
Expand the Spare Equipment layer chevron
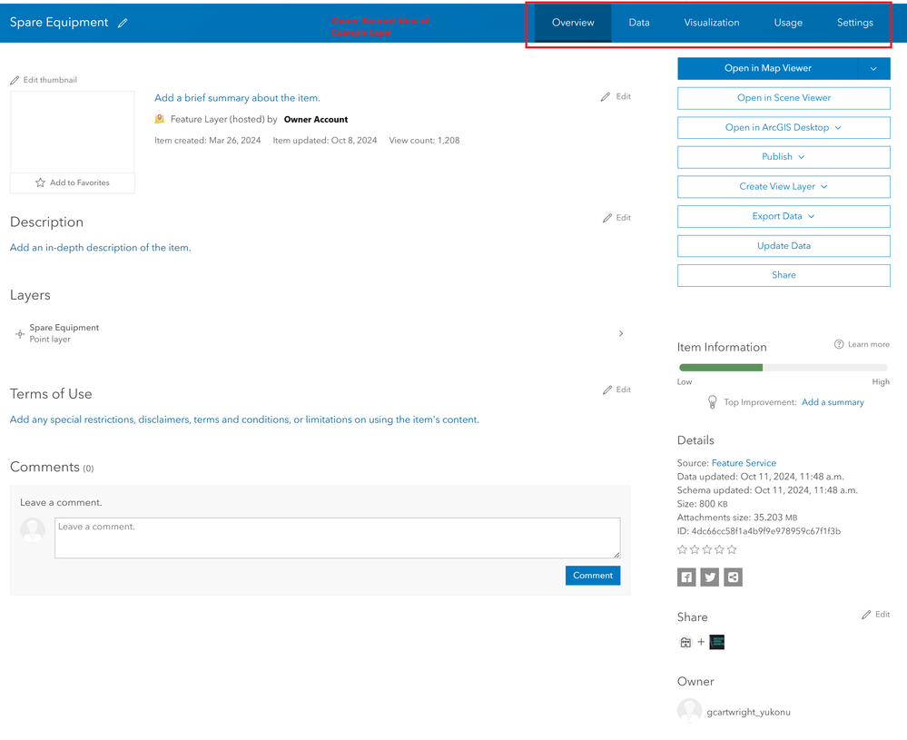621,333
